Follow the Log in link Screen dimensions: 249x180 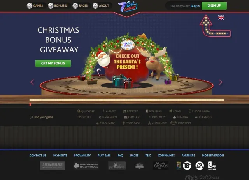(195, 6)
